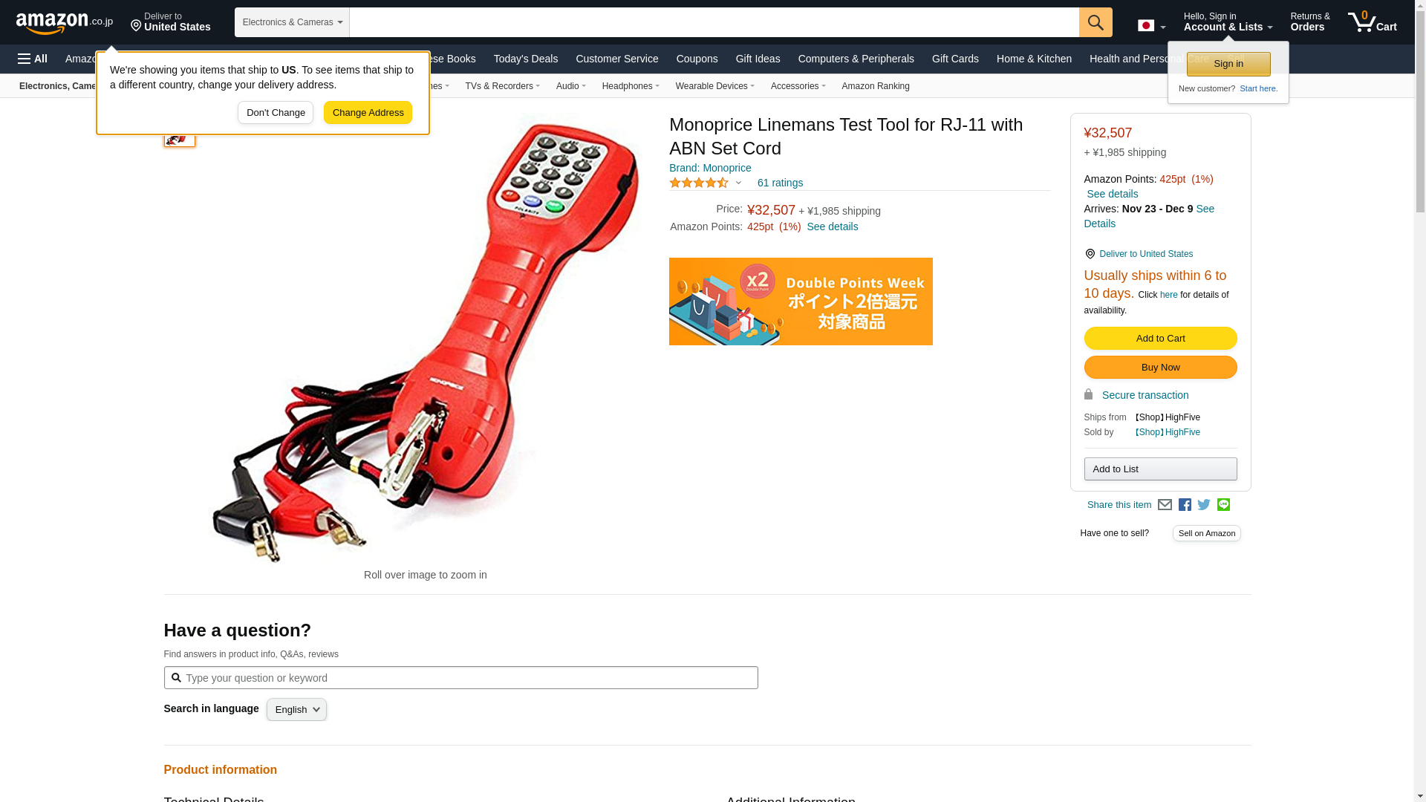Open the Headphones submenu
The height and width of the screenshot is (802, 1426).
[x=631, y=86]
